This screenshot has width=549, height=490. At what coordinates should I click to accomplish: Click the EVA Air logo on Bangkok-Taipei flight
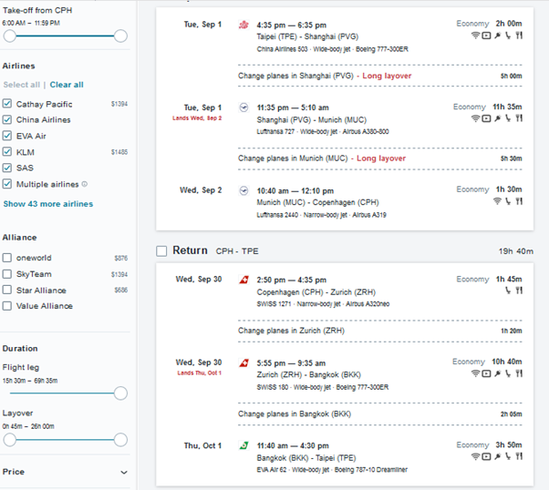pyautogui.click(x=243, y=445)
